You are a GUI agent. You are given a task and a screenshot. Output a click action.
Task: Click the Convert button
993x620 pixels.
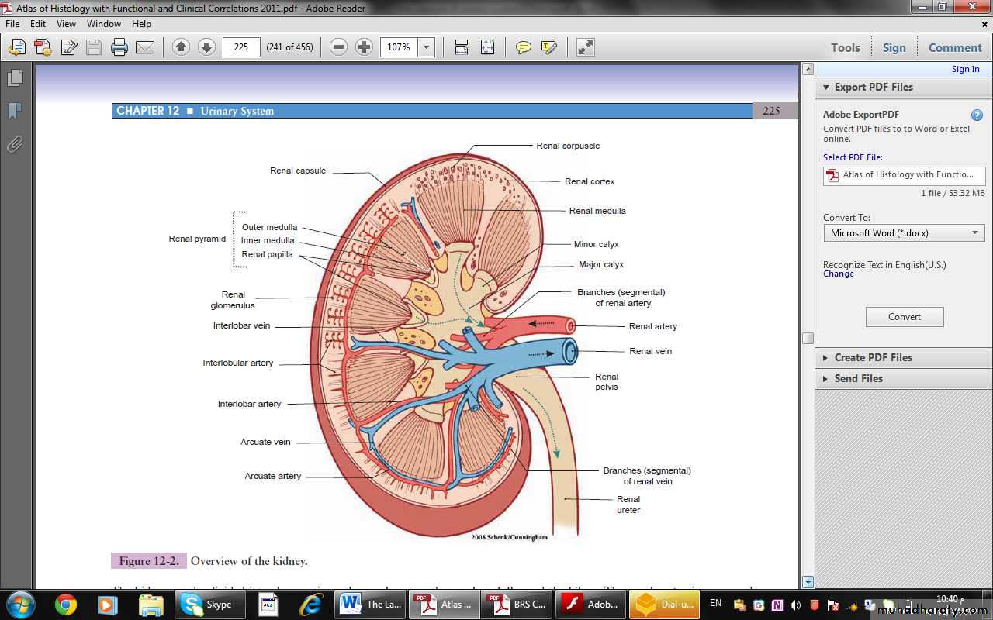(905, 317)
